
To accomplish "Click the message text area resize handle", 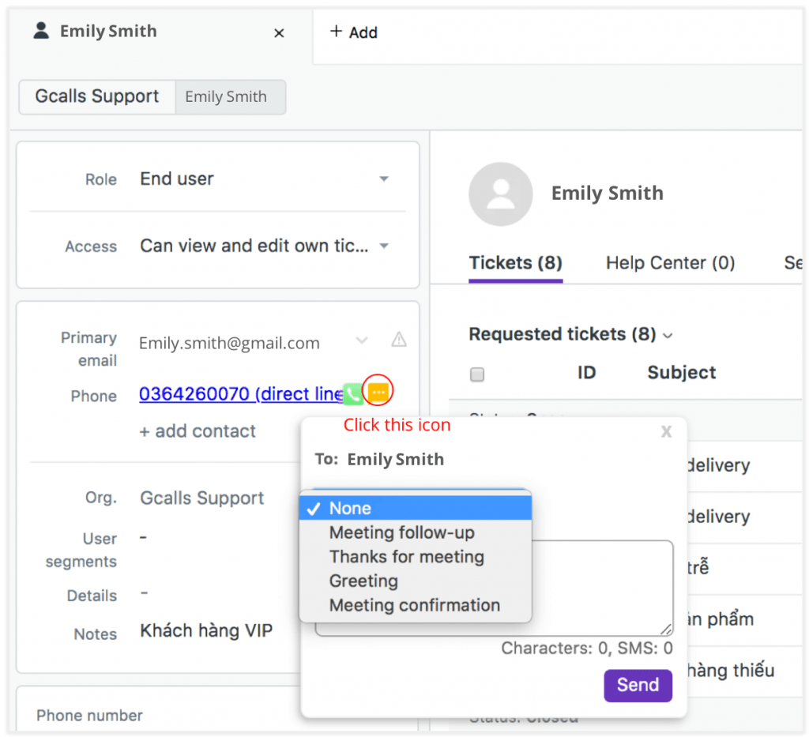I will [666, 630].
